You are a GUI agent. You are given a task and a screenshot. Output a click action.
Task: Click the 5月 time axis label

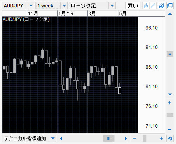click(x=123, y=14)
